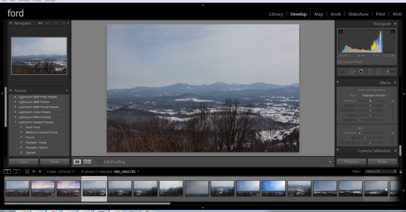Screen dimensions: 406x212
Task: Select the blue-sky thumbnail in filmstrip
Action: tap(274, 188)
